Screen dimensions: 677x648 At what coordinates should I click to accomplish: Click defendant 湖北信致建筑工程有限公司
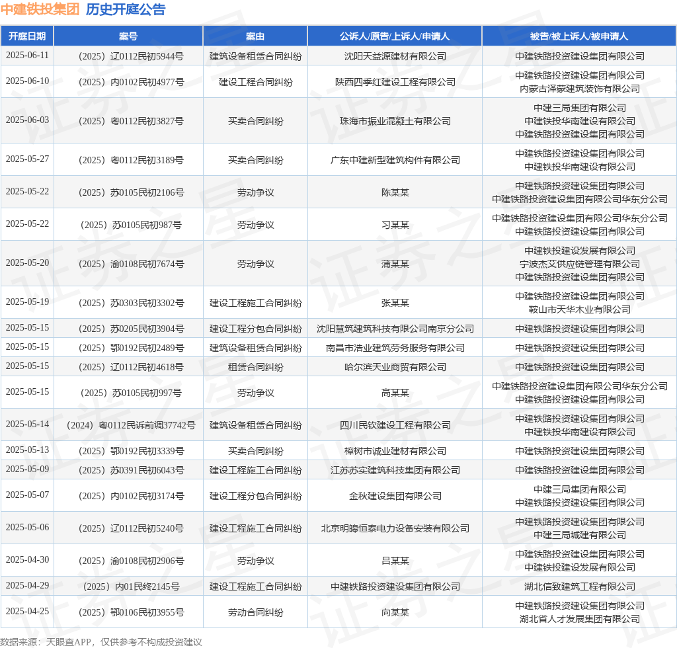(x=579, y=587)
